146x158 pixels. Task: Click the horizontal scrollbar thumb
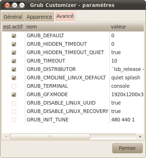pyautogui.click(x=50, y=136)
